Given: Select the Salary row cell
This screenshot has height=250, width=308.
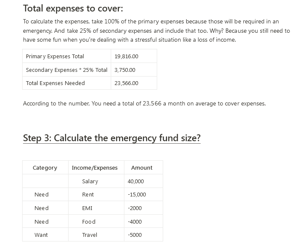Looking at the screenshot, I should tap(96, 181).
